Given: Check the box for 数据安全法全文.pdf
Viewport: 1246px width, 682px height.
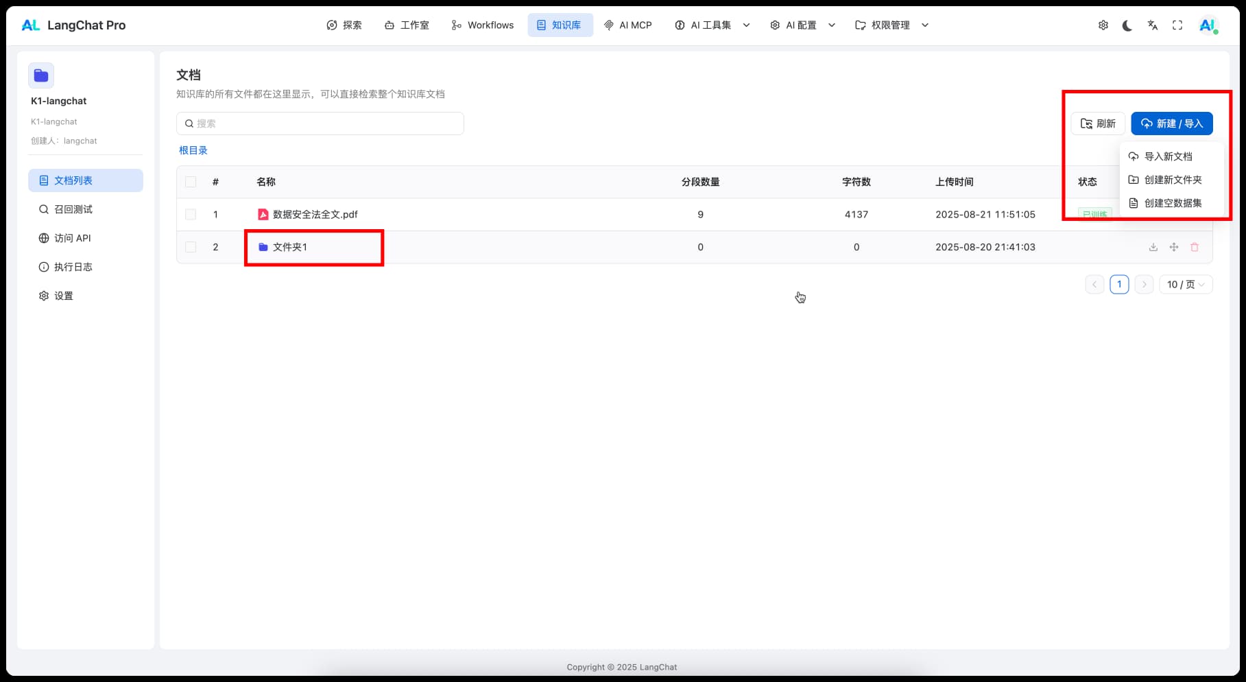Looking at the screenshot, I should coord(191,215).
